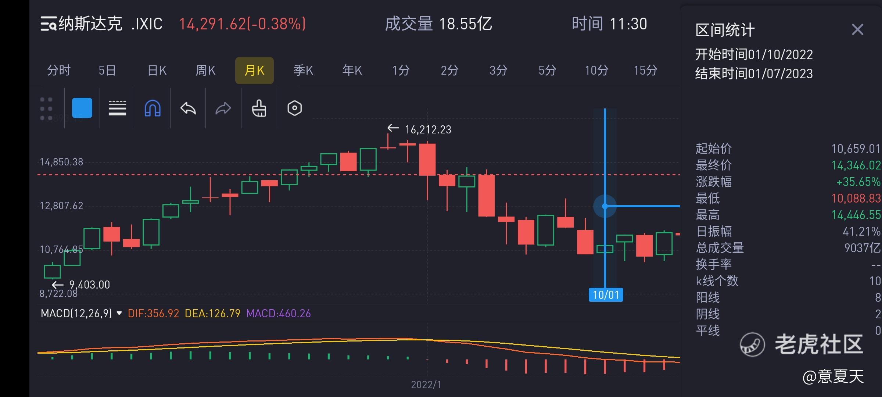Viewport: 882px width, 397px height.
Task: Undo the last drawing action
Action: 188,108
